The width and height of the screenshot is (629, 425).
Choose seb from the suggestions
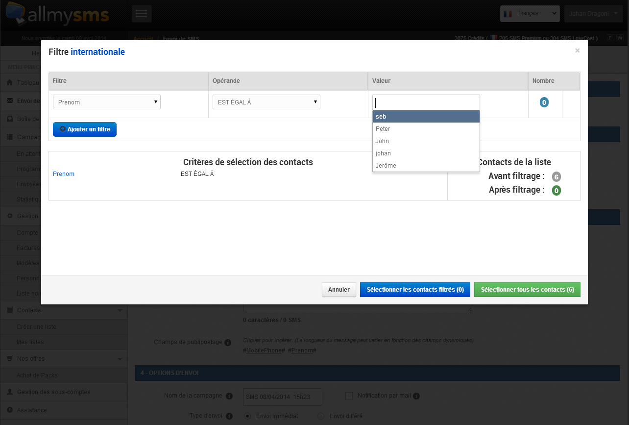pyautogui.click(x=426, y=117)
